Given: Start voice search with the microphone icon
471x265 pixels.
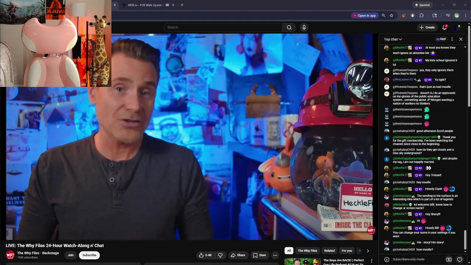Looking at the screenshot, I should pyautogui.click(x=304, y=27).
